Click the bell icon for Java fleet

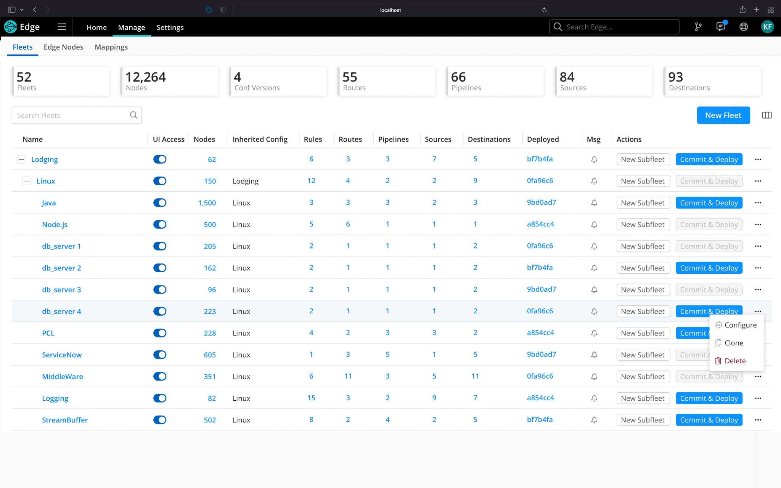click(594, 203)
